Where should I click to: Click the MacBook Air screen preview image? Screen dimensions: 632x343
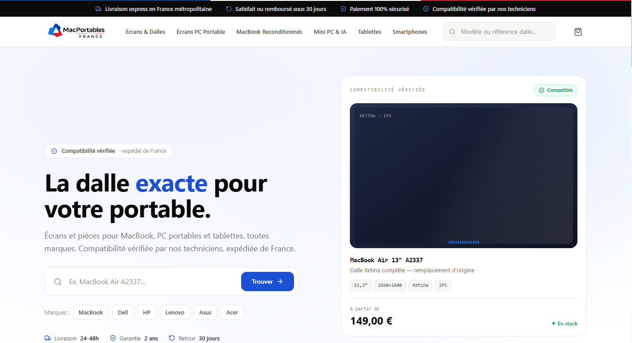463,176
